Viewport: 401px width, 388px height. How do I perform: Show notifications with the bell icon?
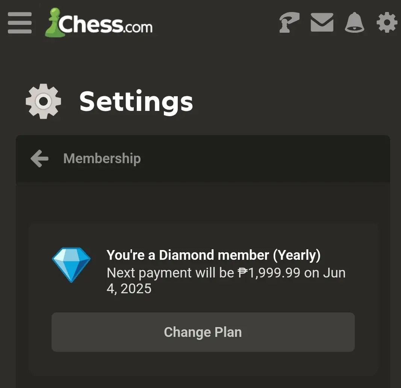point(354,23)
